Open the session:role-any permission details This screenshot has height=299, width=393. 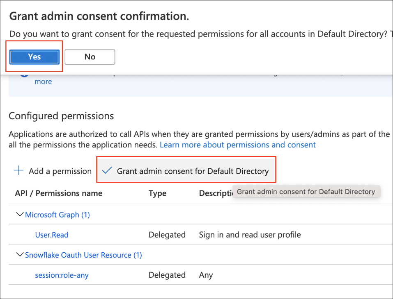pos(62,275)
